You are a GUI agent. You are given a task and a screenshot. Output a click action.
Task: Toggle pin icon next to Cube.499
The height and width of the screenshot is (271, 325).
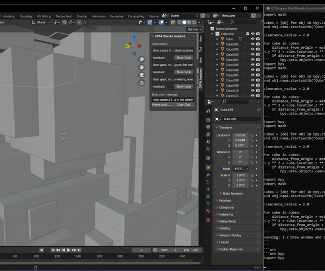click(x=258, y=109)
